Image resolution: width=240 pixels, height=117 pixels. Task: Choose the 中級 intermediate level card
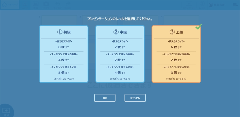click(120, 54)
